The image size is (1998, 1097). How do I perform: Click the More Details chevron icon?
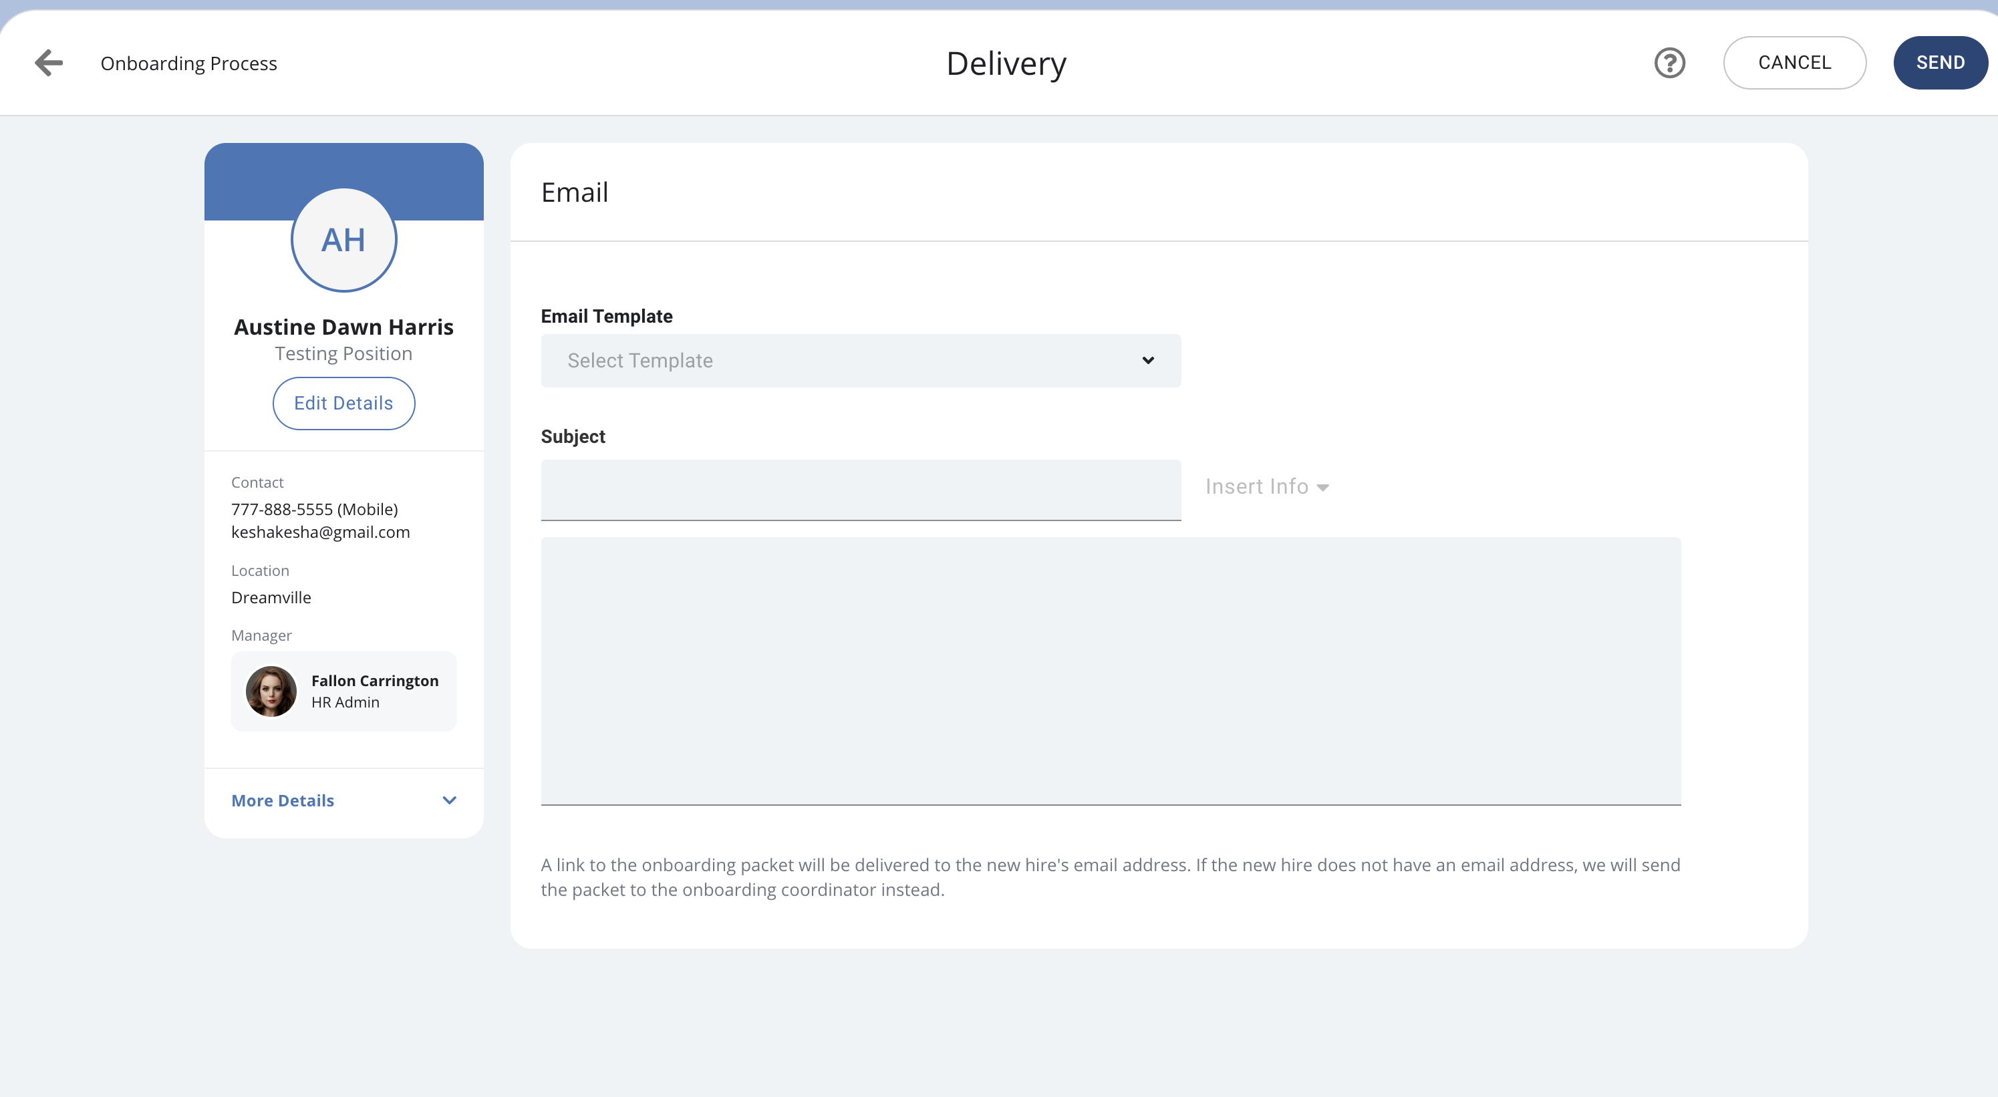[449, 800]
